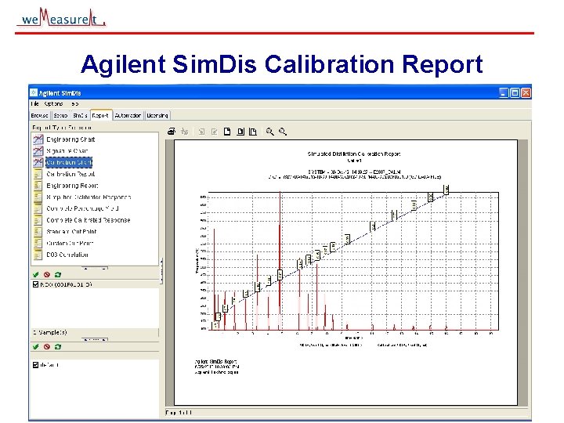564x423 pixels.
Task: Toggle the NGO sample checkbox
Action: [x=35, y=284]
